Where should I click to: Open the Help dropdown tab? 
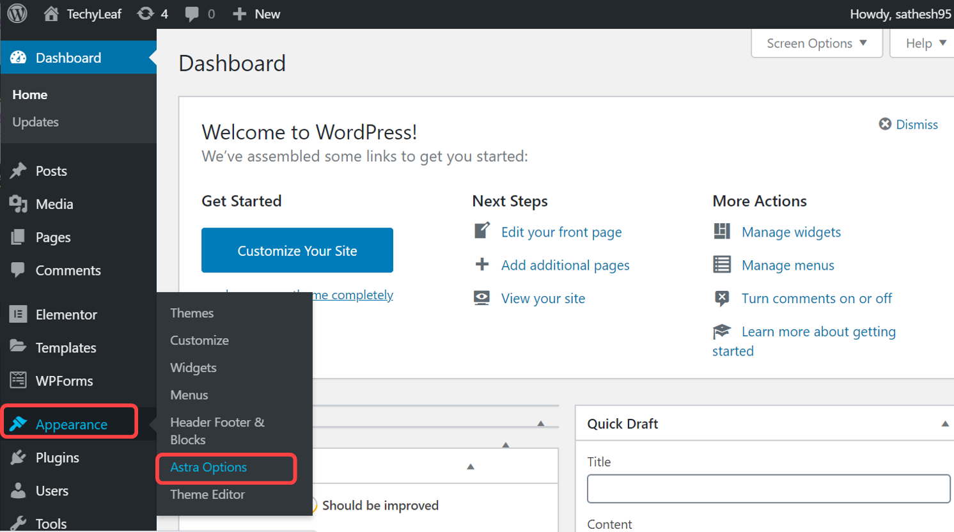[x=925, y=43]
